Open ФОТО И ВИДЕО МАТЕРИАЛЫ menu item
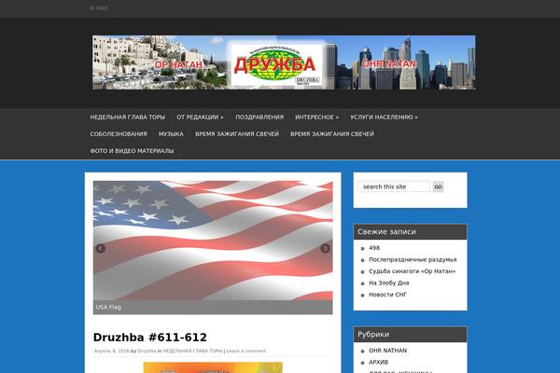Screen dimensions: 560x373 click(132, 151)
